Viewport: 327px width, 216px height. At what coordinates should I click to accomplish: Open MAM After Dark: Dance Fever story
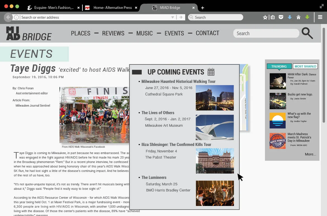click(302, 76)
